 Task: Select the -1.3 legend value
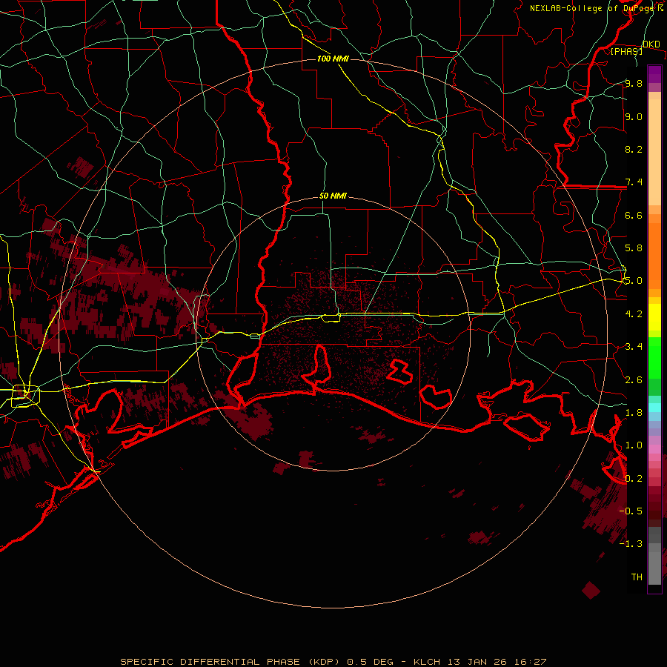631,544
